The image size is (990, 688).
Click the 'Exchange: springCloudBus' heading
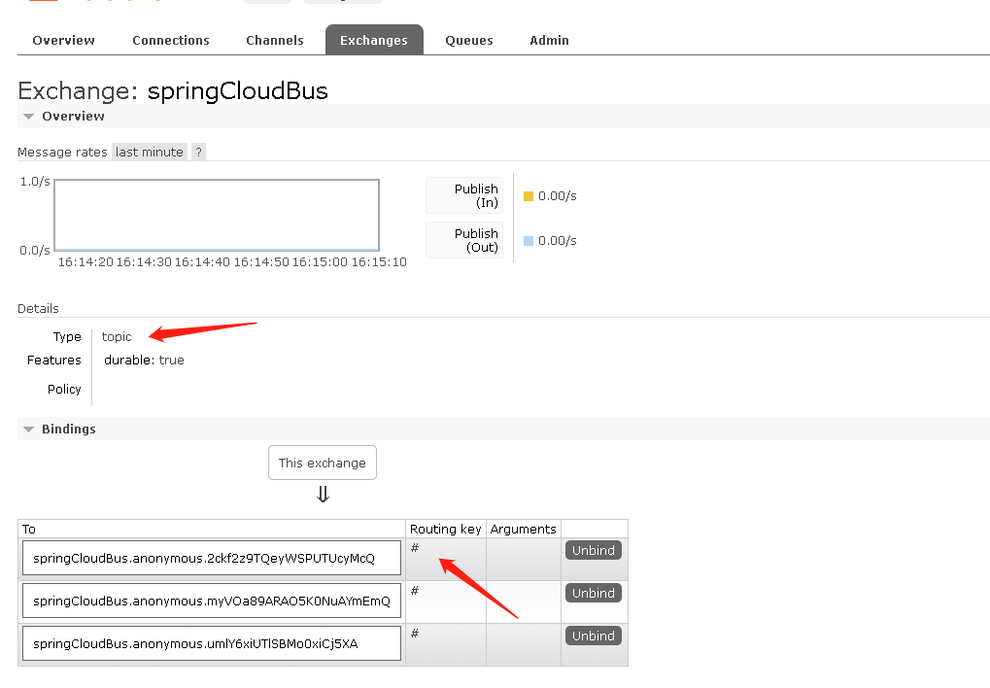[x=173, y=91]
